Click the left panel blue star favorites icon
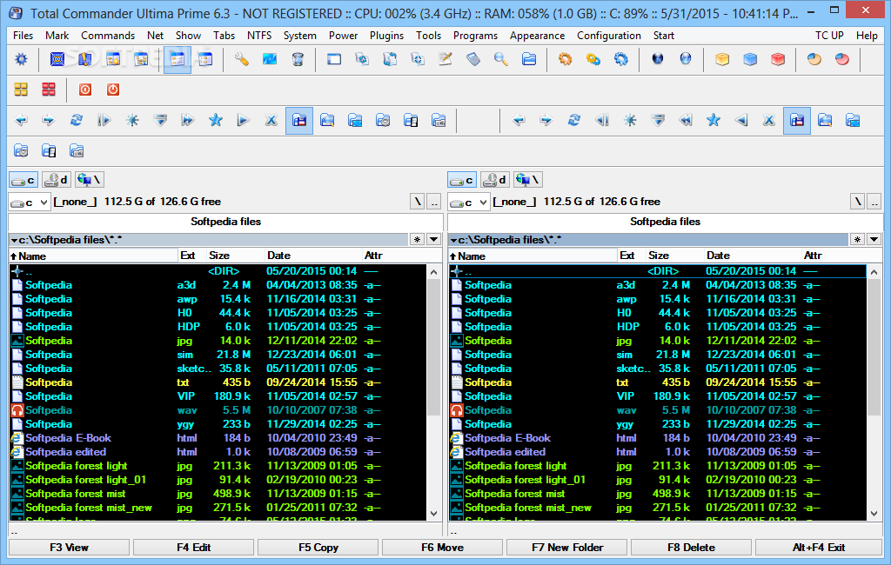891x565 pixels. pos(216,120)
